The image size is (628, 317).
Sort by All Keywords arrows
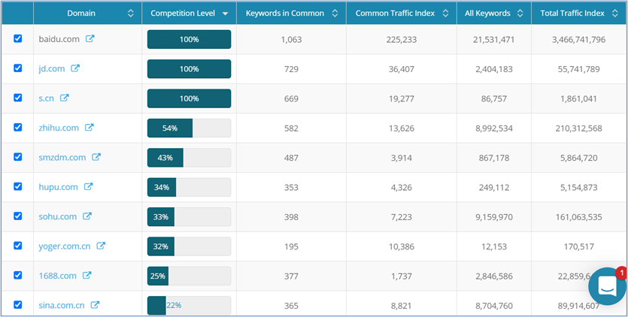click(520, 14)
